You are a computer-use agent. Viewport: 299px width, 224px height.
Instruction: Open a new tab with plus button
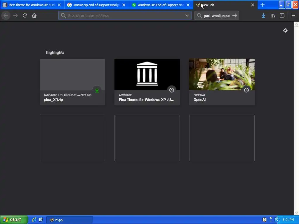(x=263, y=5)
